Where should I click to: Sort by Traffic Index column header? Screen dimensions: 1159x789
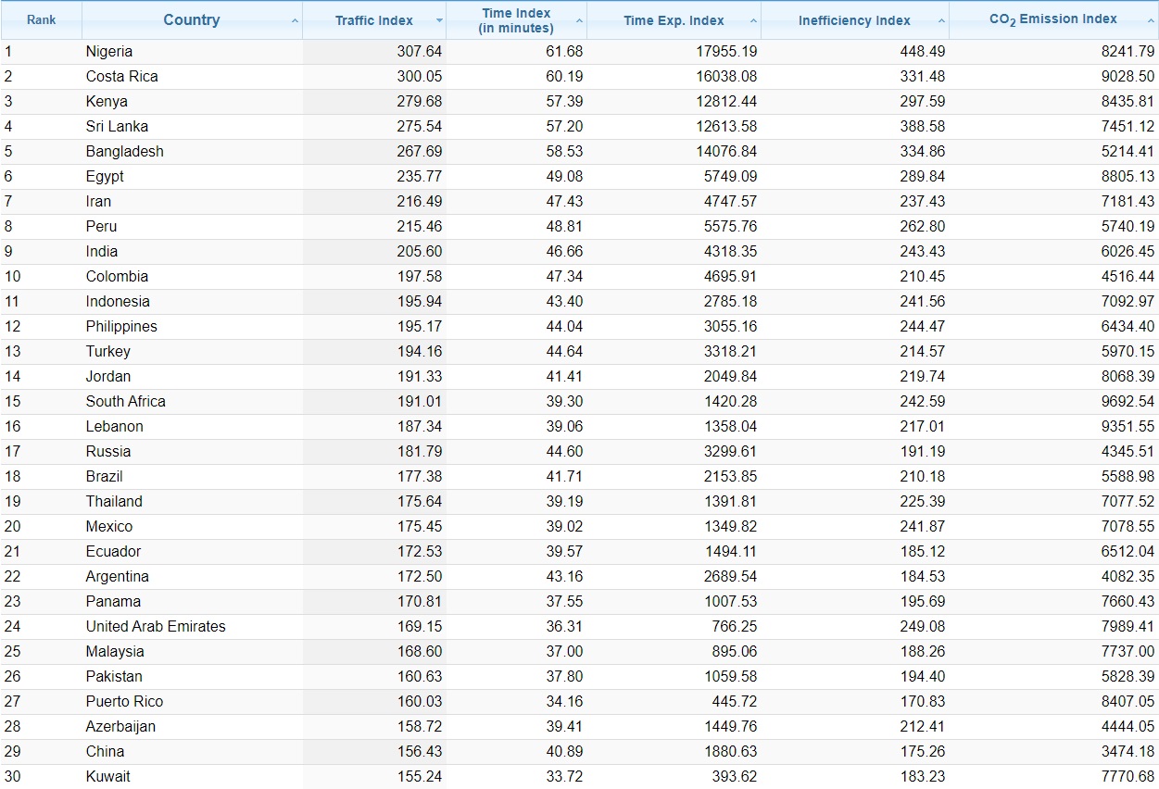point(374,19)
